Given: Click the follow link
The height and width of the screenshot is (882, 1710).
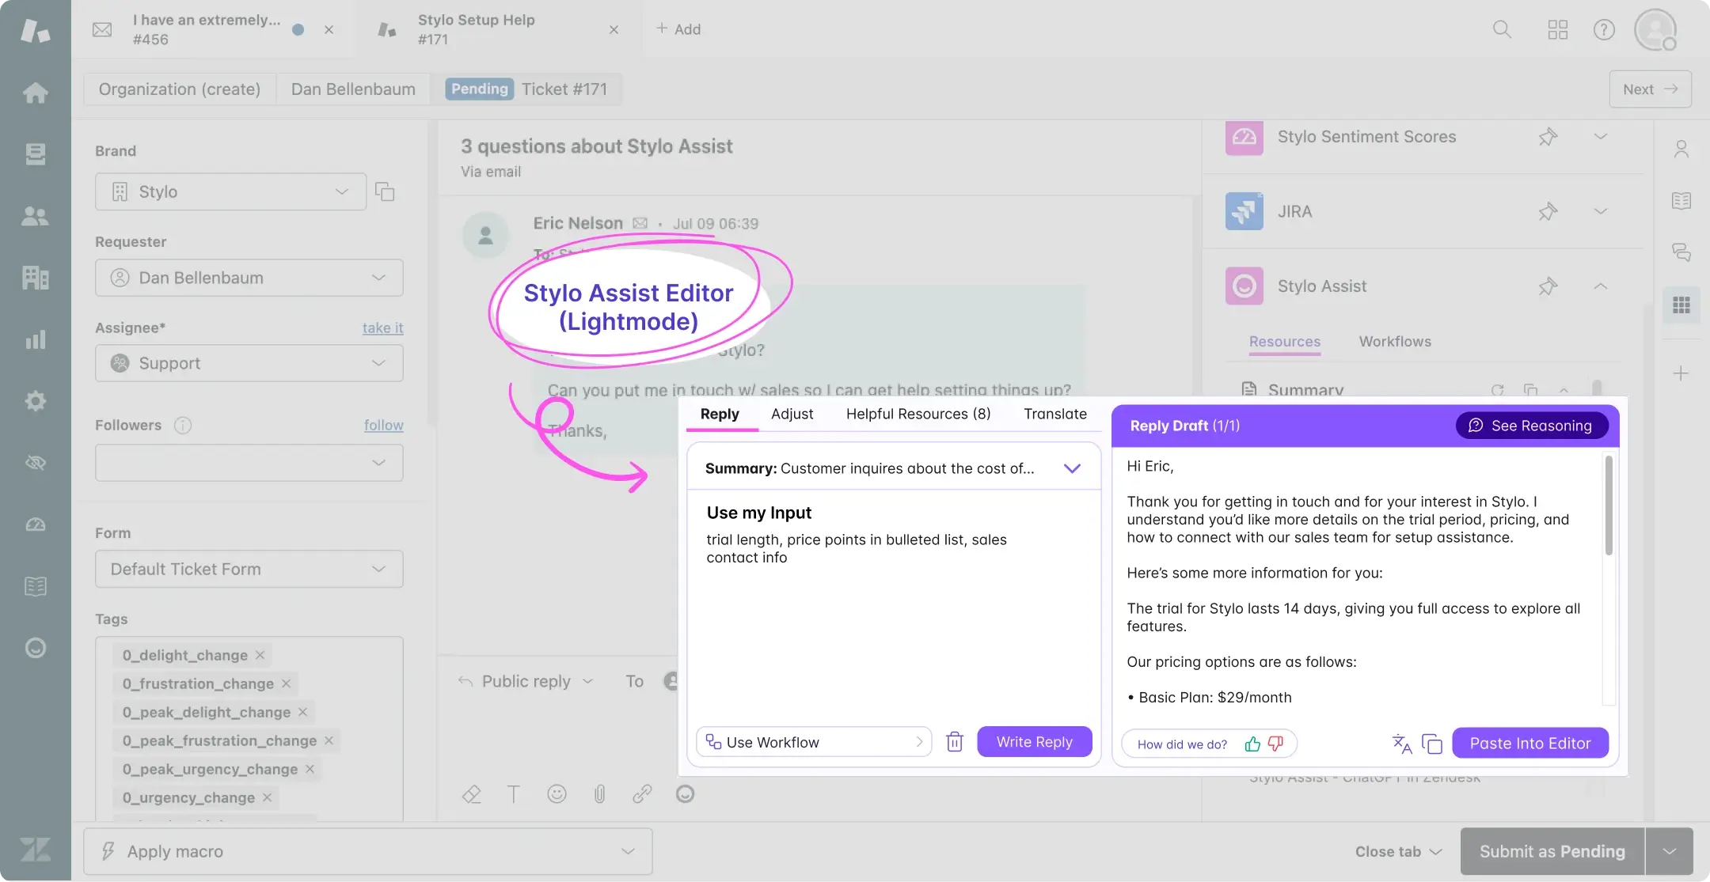Looking at the screenshot, I should point(383,425).
